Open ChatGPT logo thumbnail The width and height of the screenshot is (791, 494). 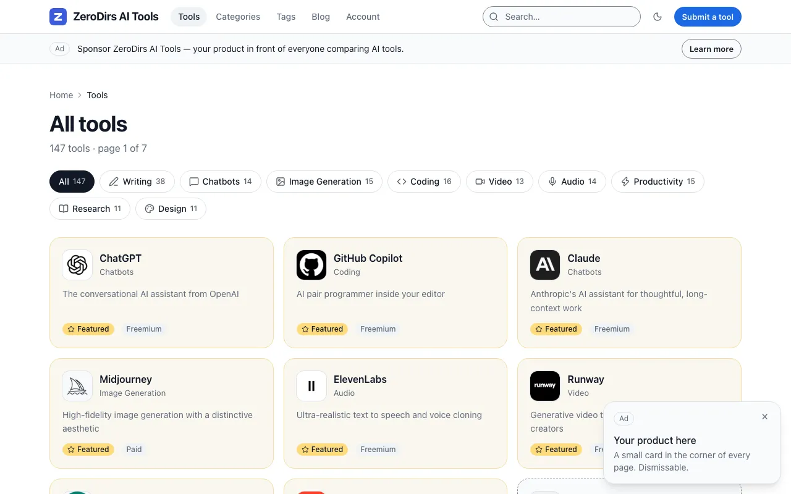77,265
